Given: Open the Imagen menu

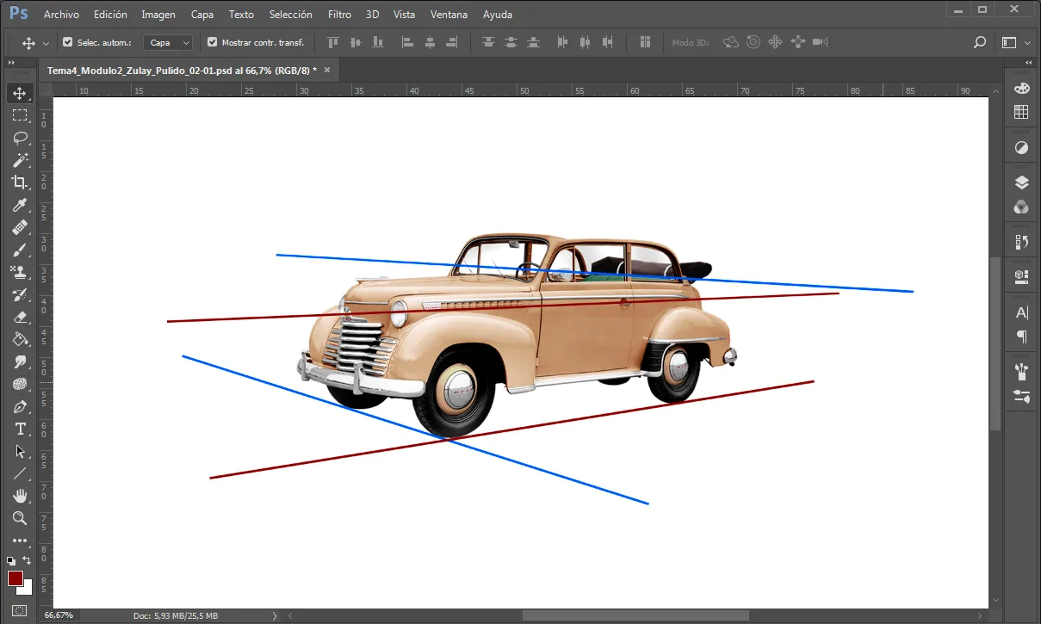Looking at the screenshot, I should pos(158,15).
